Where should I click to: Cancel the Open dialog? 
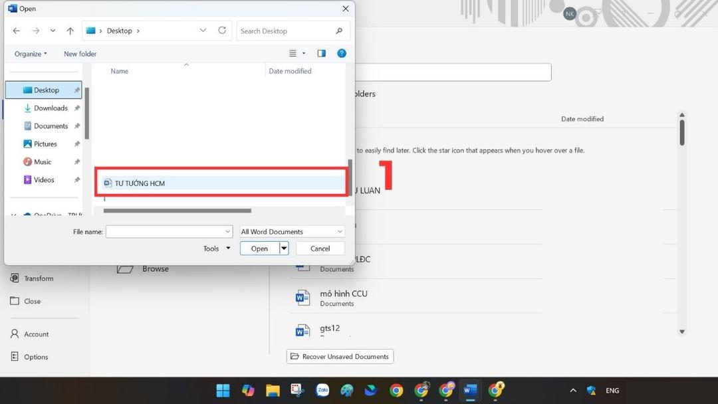(320, 248)
